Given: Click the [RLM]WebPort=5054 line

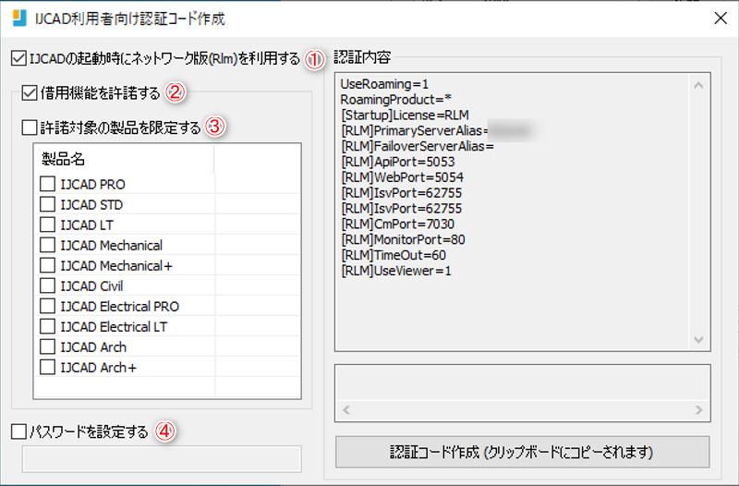Looking at the screenshot, I should coord(402,177).
